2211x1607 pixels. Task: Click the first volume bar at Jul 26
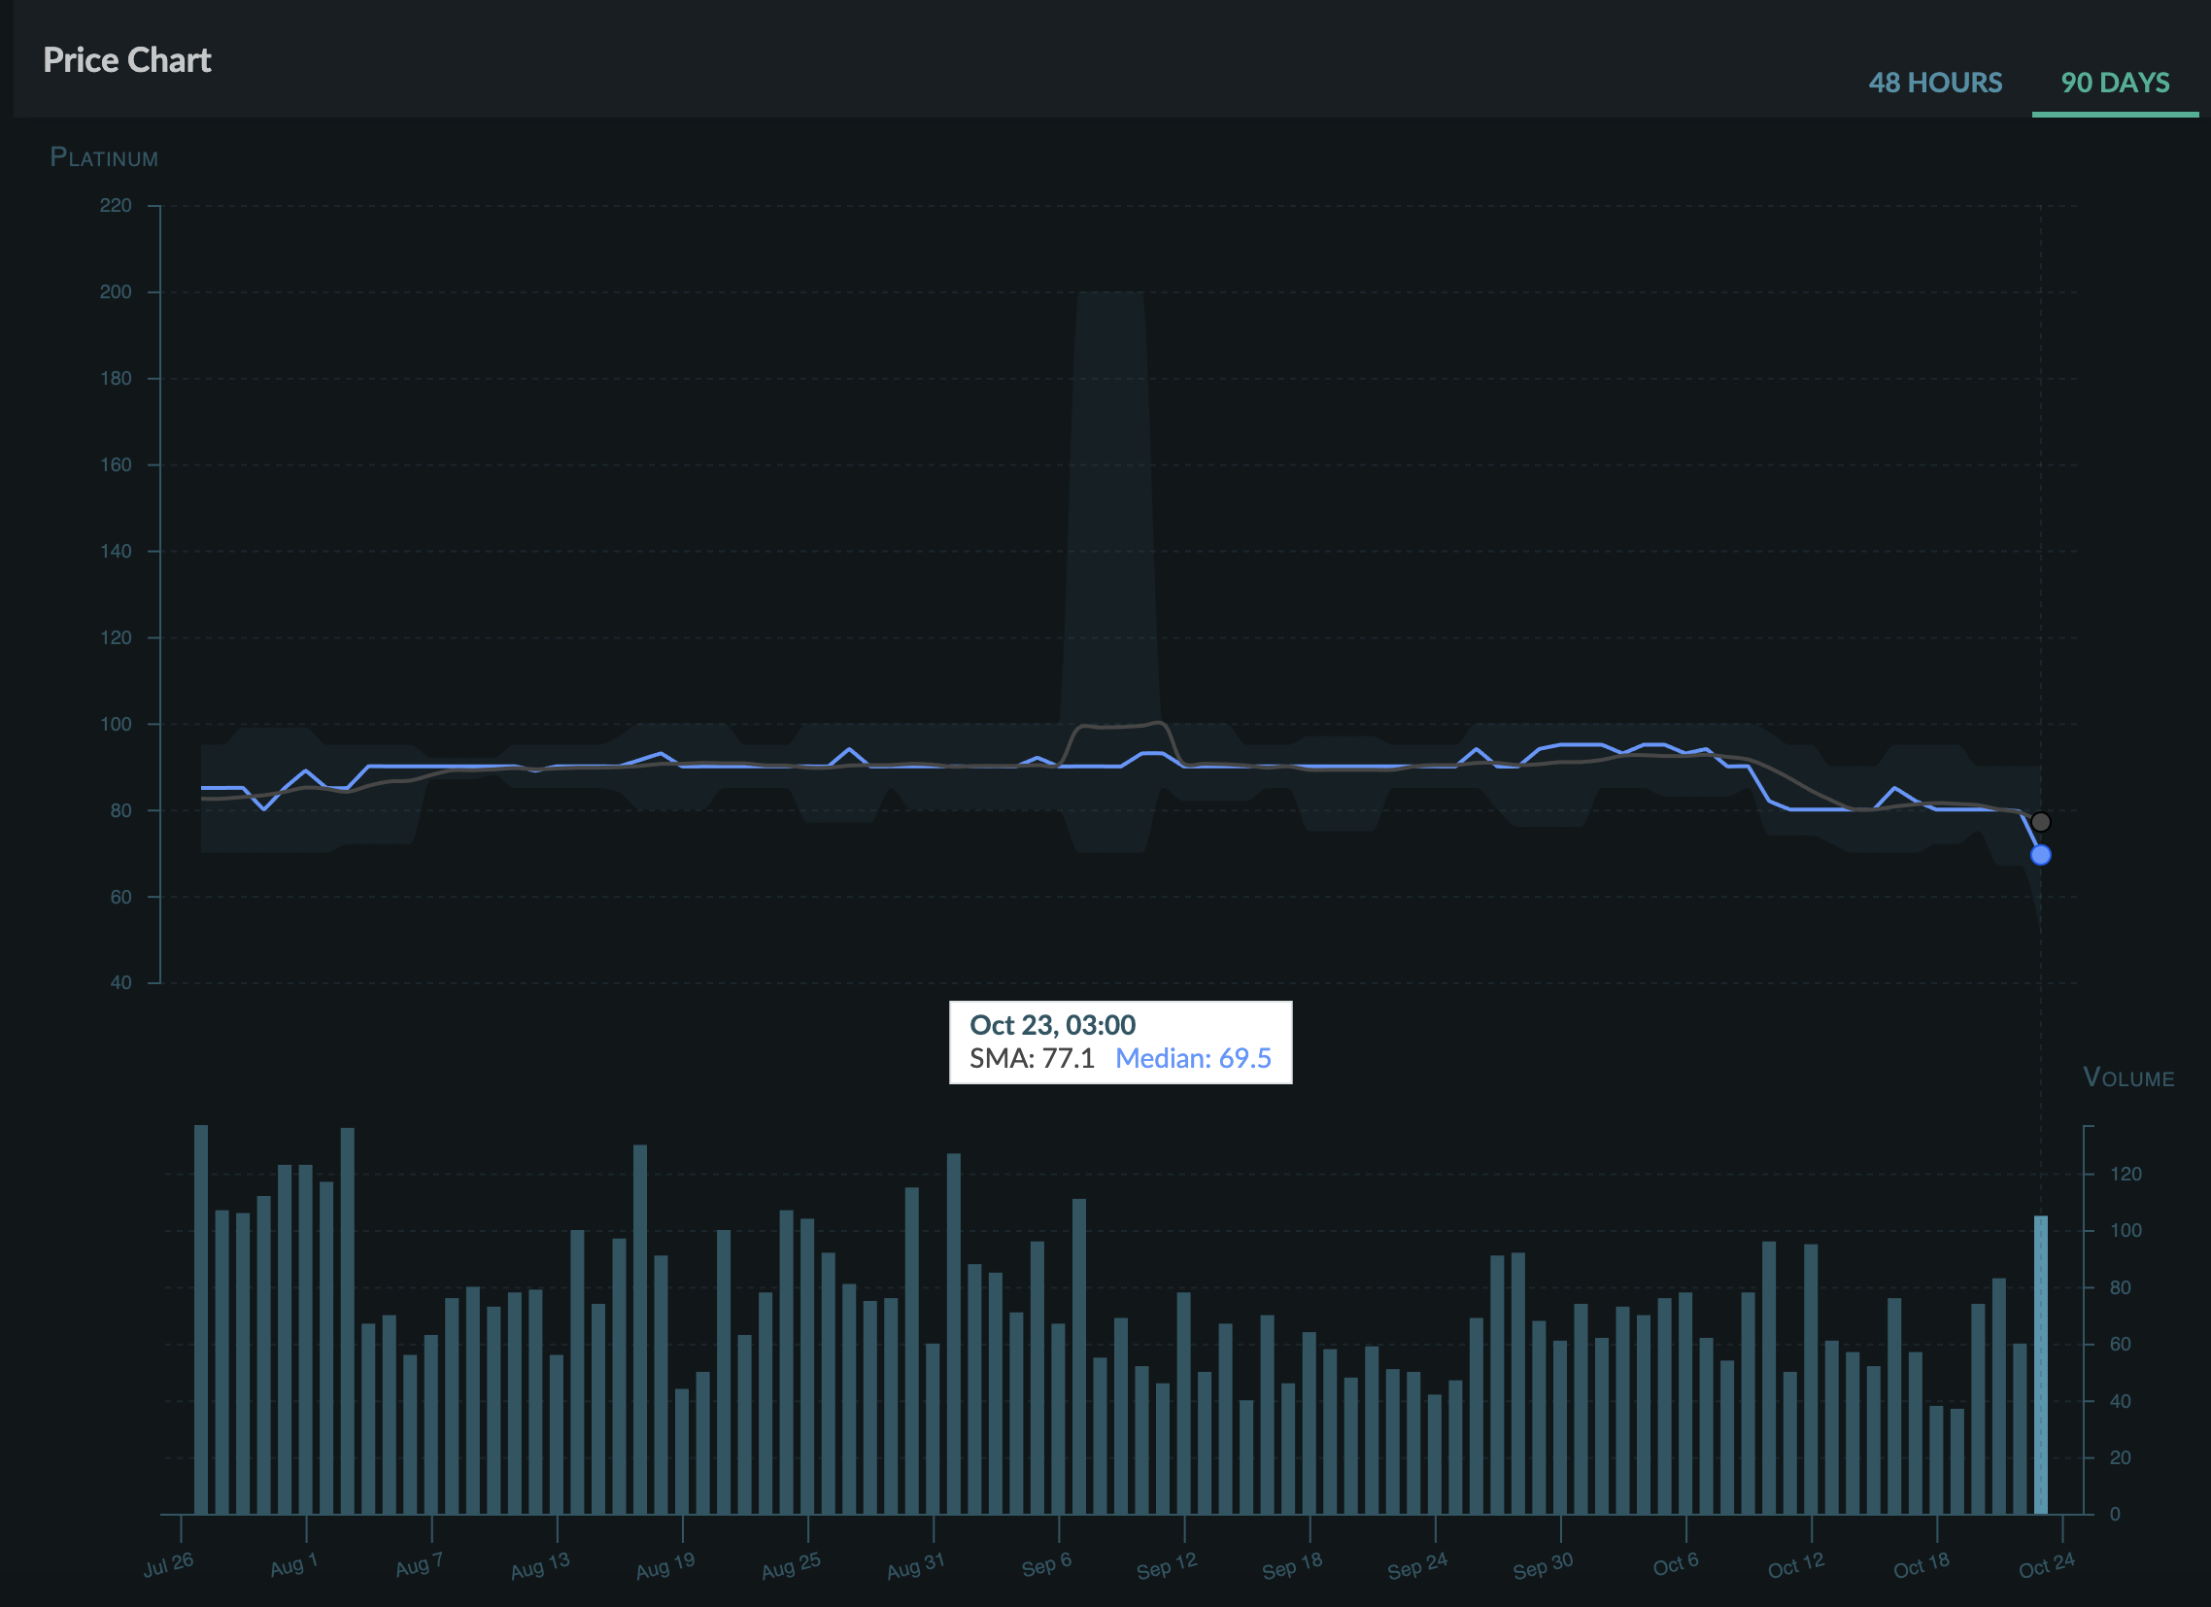pyautogui.click(x=201, y=1318)
